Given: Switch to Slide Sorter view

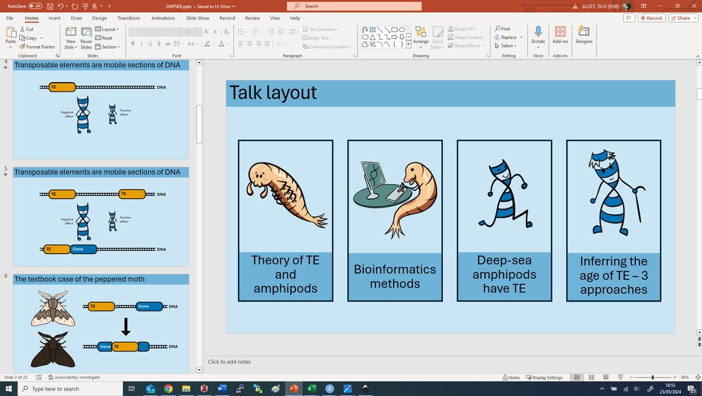Looking at the screenshot, I should [x=591, y=377].
